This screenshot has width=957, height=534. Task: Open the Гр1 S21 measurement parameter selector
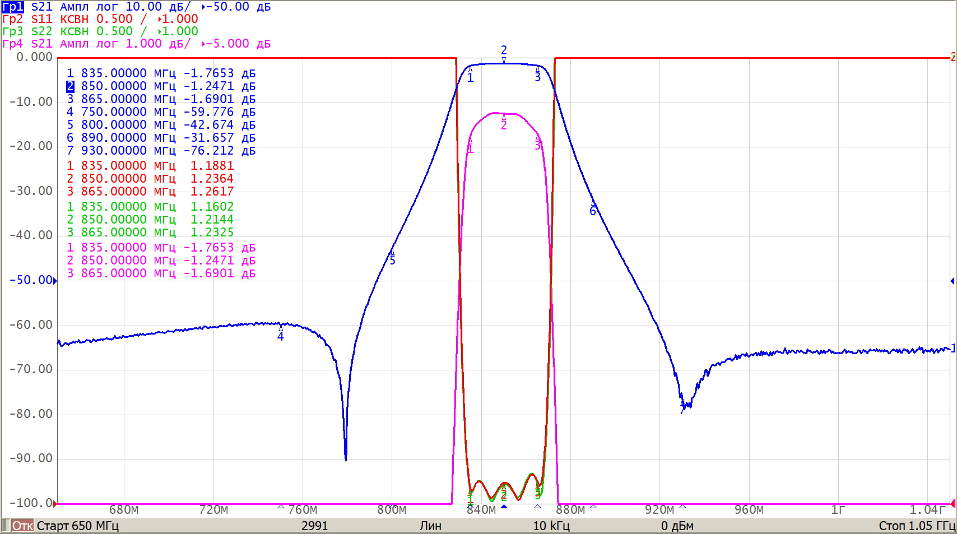point(41,7)
